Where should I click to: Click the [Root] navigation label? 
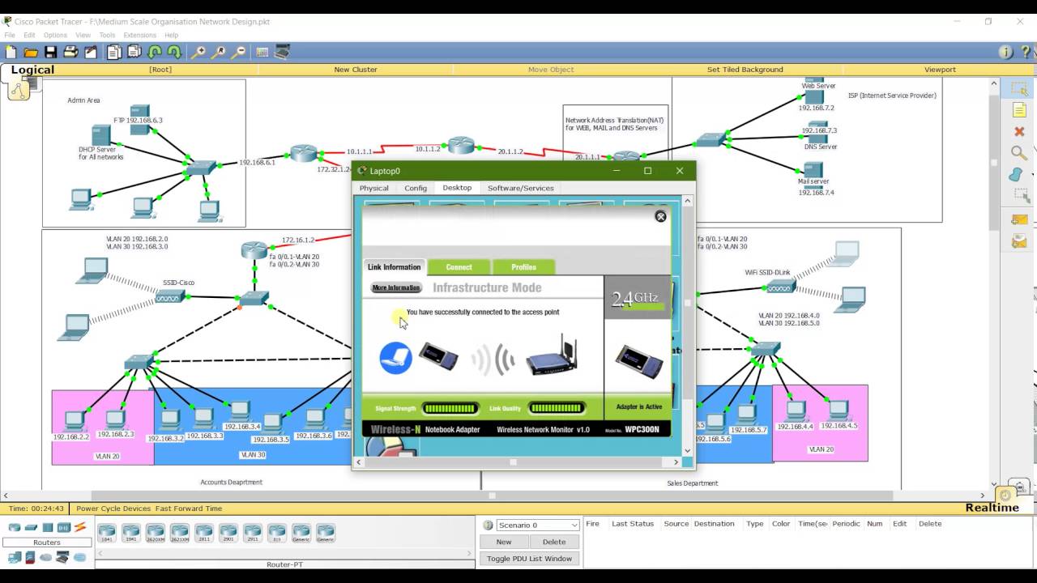(160, 70)
